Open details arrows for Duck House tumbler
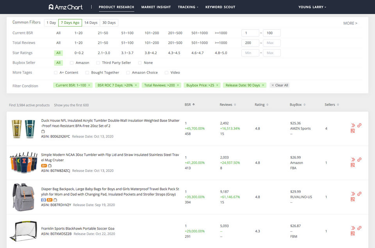 pyautogui.click(x=353, y=125)
